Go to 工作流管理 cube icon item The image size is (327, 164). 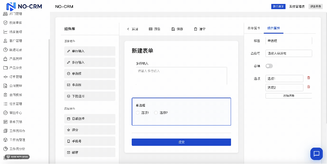pos(14,140)
